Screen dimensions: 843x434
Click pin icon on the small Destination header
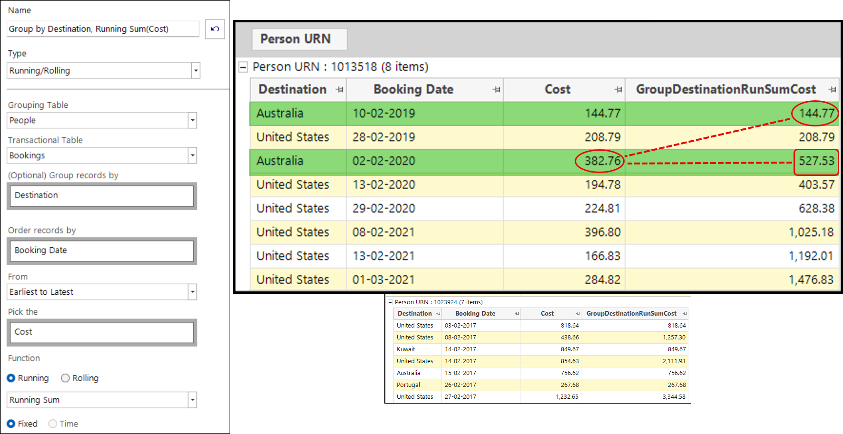(x=438, y=314)
